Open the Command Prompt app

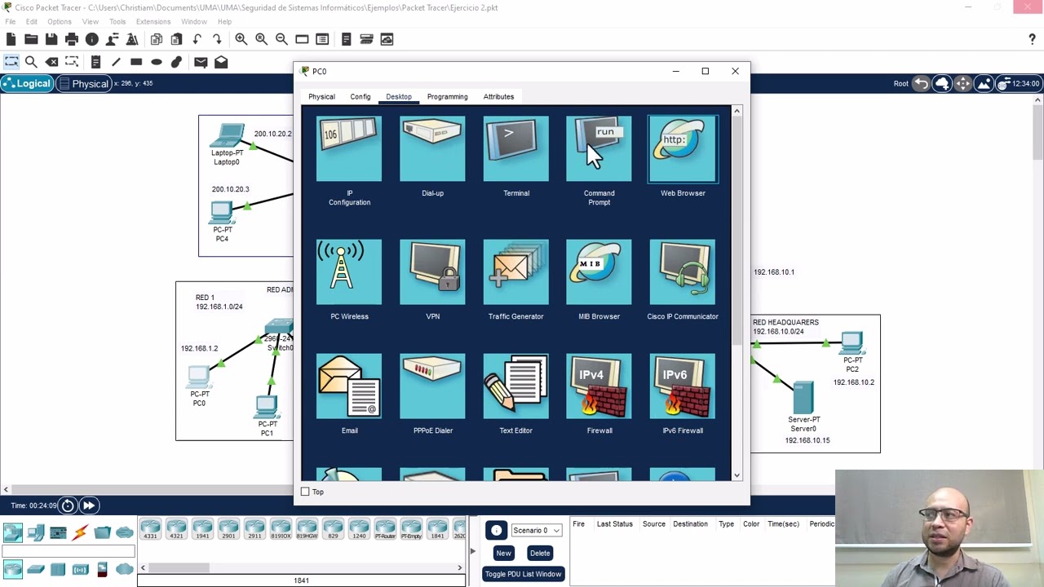pos(599,149)
